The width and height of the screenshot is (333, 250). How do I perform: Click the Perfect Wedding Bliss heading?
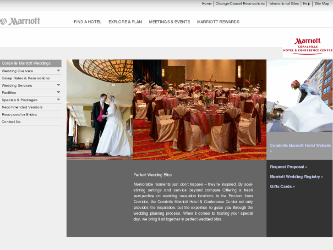click(153, 175)
